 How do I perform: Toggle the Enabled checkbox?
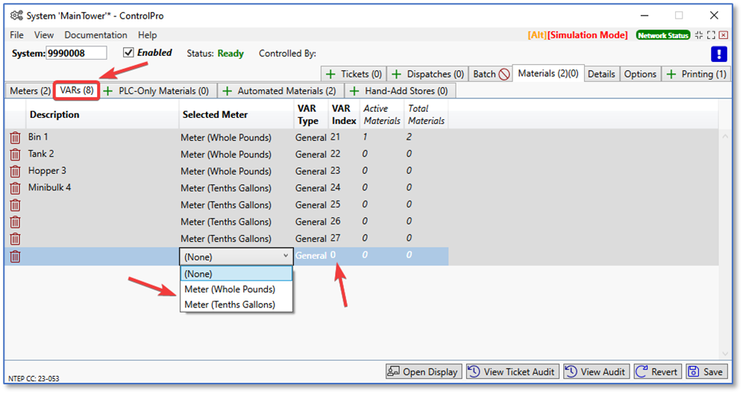[x=128, y=53]
